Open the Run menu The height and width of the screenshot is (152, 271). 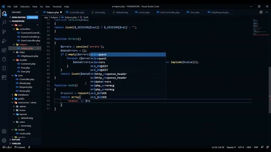(48, 7)
